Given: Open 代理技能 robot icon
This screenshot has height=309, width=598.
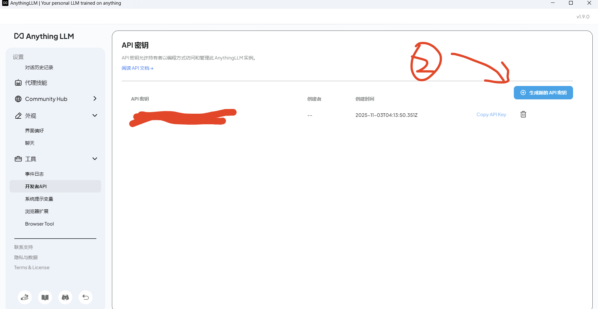Looking at the screenshot, I should coord(18,83).
